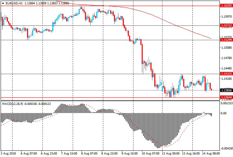The height and width of the screenshot is (157, 233).
Task: Click the 3 Aug 2018 date label
Action: 8,153
